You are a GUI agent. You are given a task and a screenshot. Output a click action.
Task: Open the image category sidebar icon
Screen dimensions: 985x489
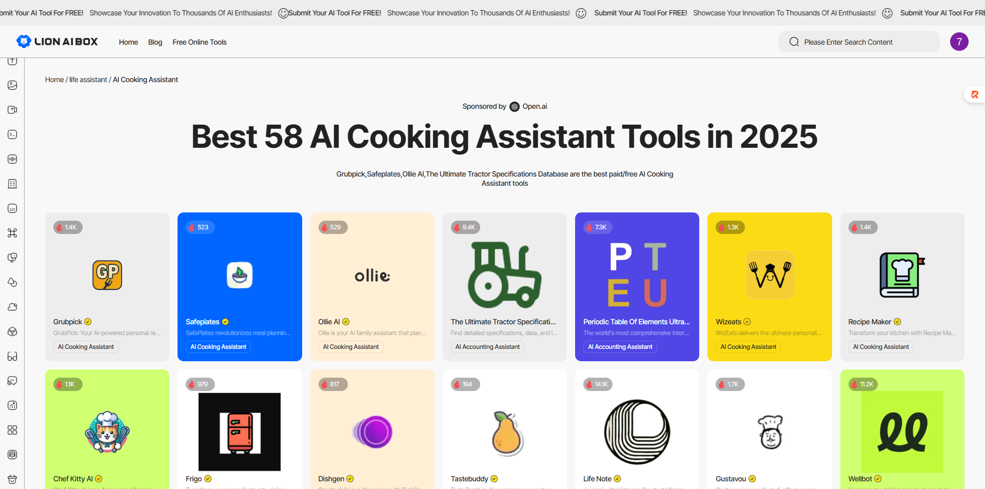coord(12,85)
